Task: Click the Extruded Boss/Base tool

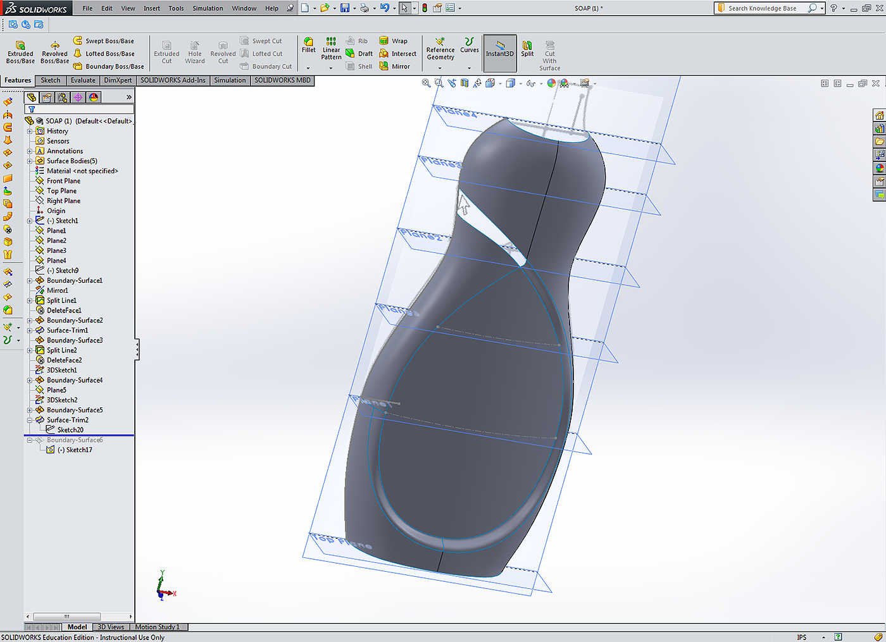Action: coord(20,52)
